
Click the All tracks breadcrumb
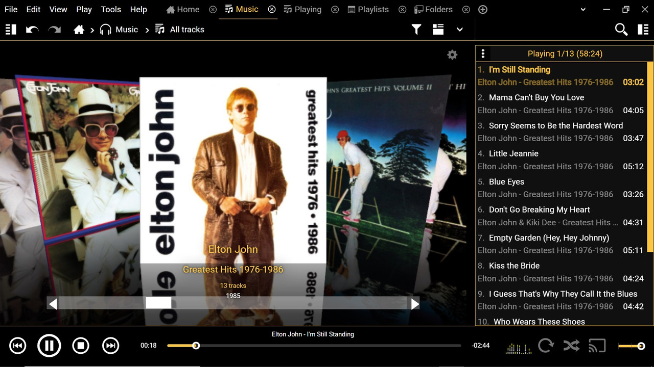[x=186, y=29]
